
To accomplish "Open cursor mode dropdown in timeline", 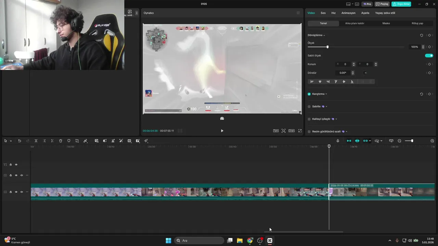I will tap(381, 141).
